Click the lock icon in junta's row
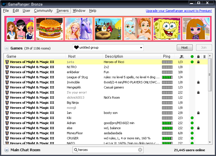Image resolution: width=216 pixels, height=156 pixels. (198, 62)
